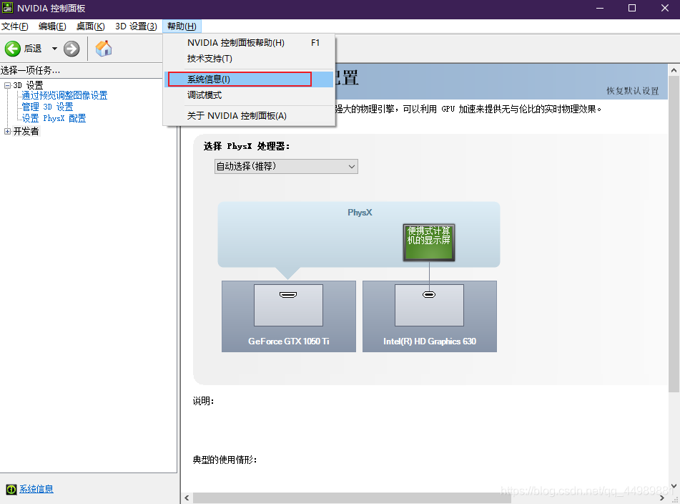Select the 开发者 tree label
This screenshot has height=504, width=680.
tap(26, 131)
